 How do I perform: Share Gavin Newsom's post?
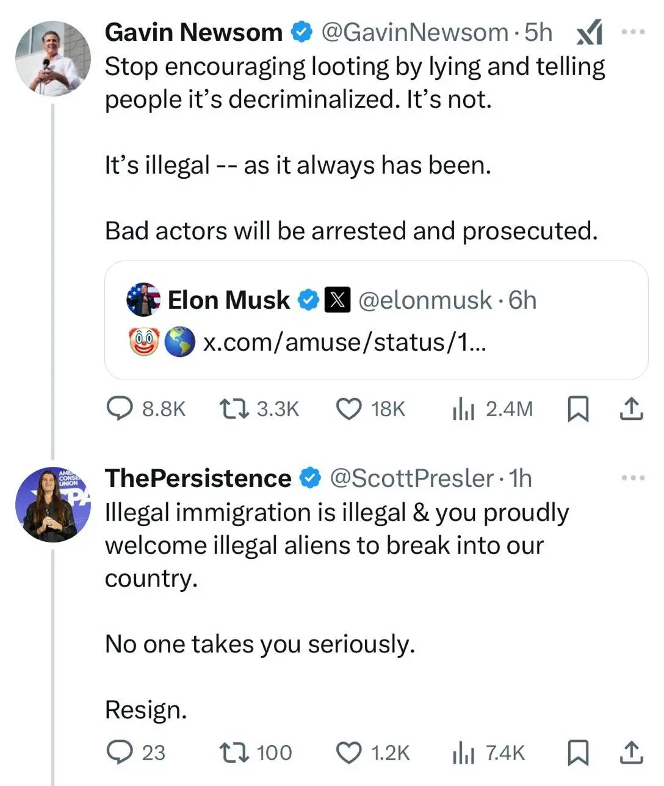631,409
